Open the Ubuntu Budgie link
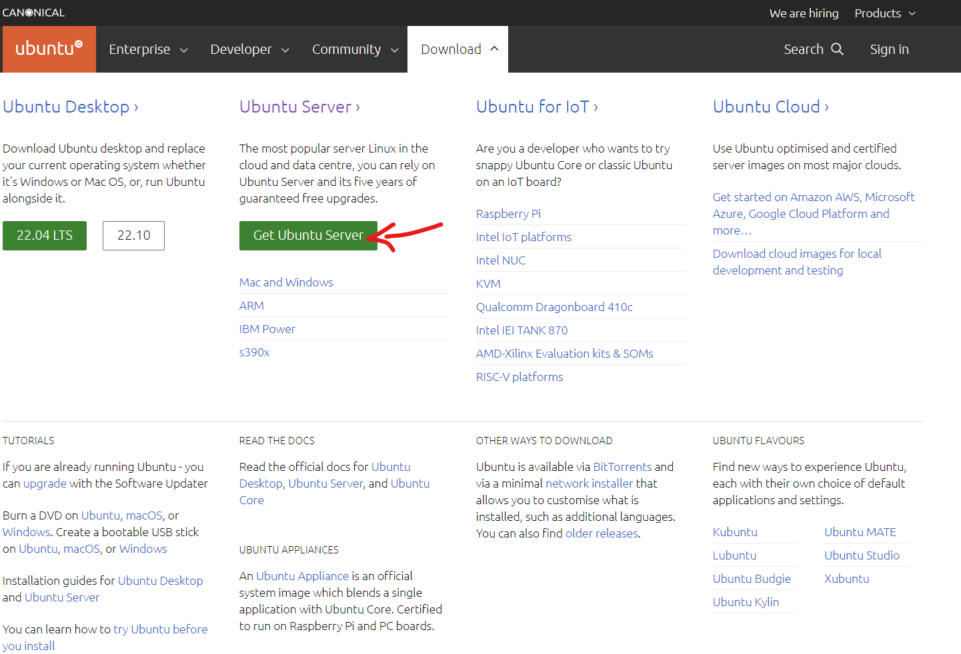Viewport: 961px width, 654px height. click(x=752, y=579)
